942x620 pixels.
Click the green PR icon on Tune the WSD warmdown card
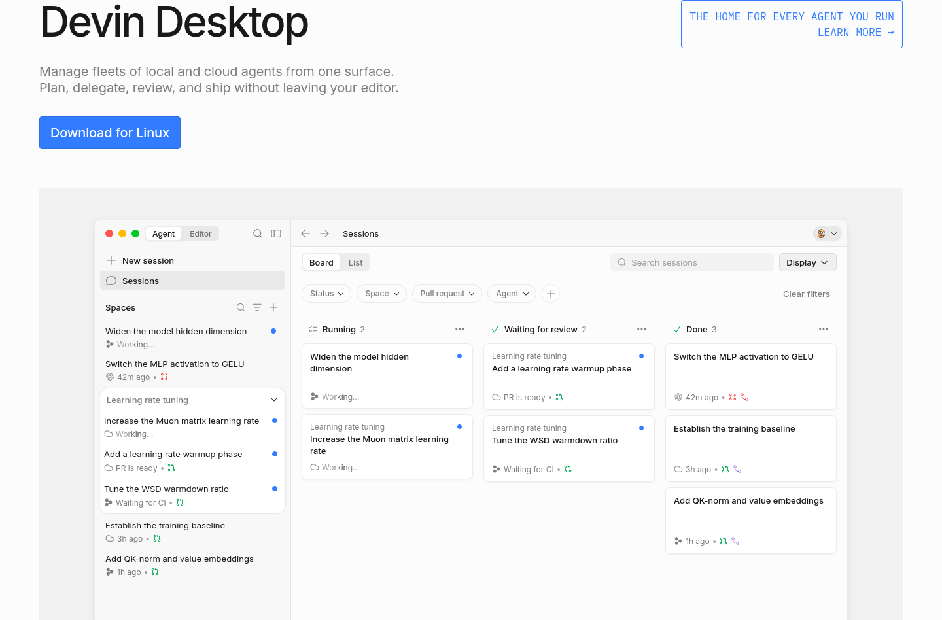coord(568,469)
